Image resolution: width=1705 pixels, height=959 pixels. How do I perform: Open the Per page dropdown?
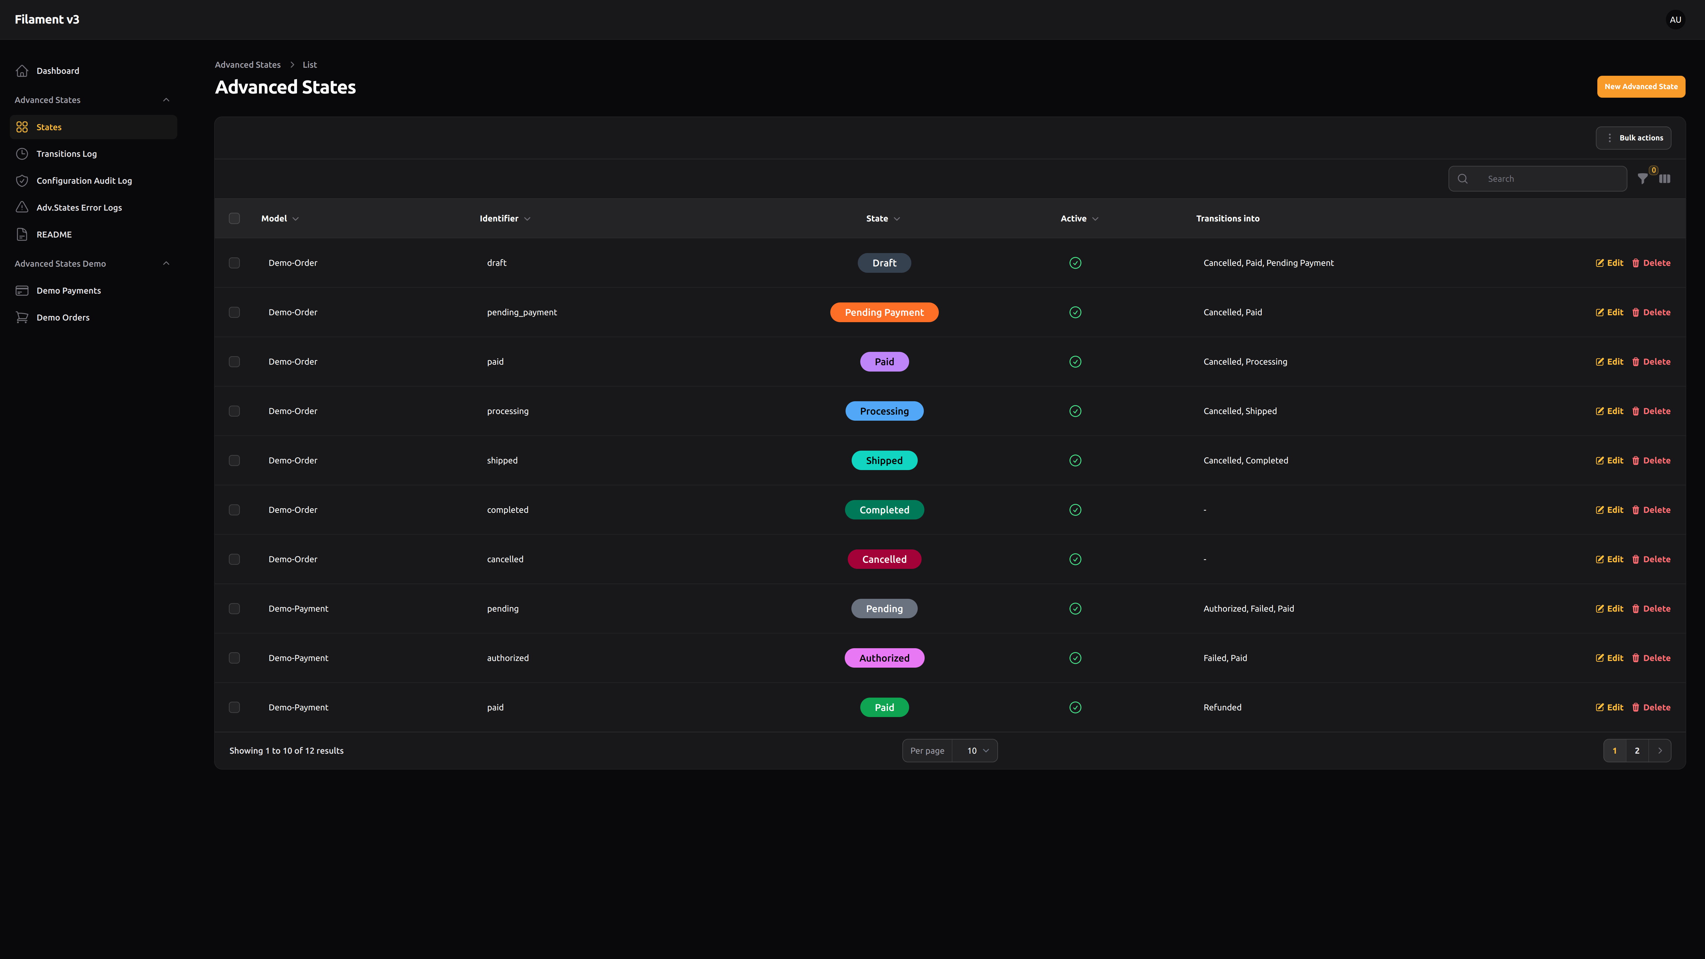point(974,751)
